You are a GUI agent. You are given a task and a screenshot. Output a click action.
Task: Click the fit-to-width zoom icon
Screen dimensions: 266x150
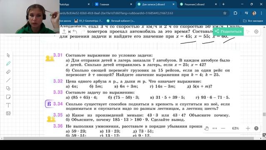(x=215, y=128)
